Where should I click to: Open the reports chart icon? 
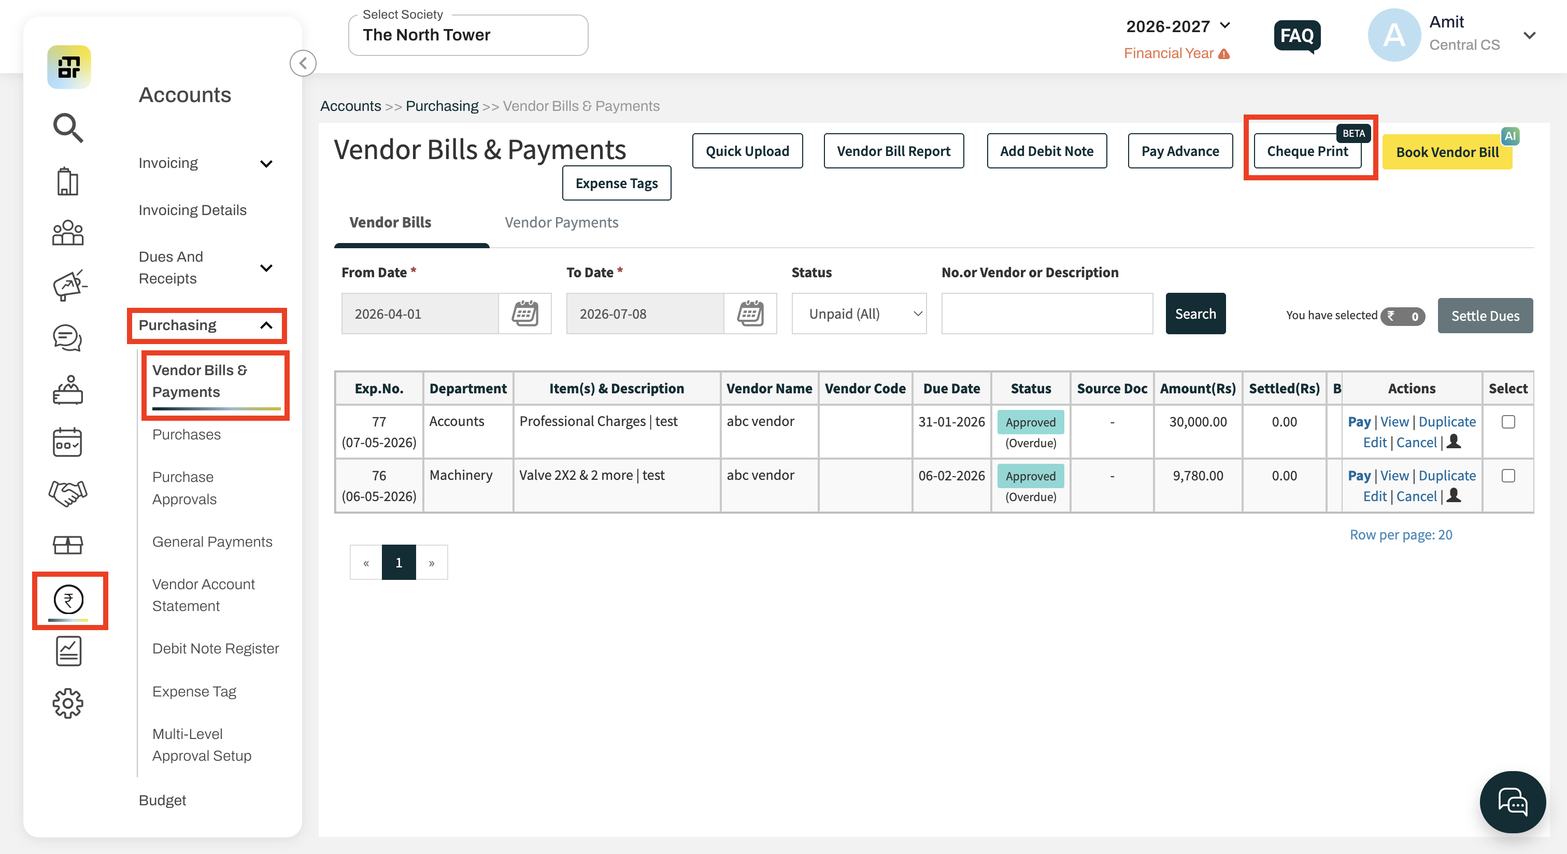(x=69, y=651)
